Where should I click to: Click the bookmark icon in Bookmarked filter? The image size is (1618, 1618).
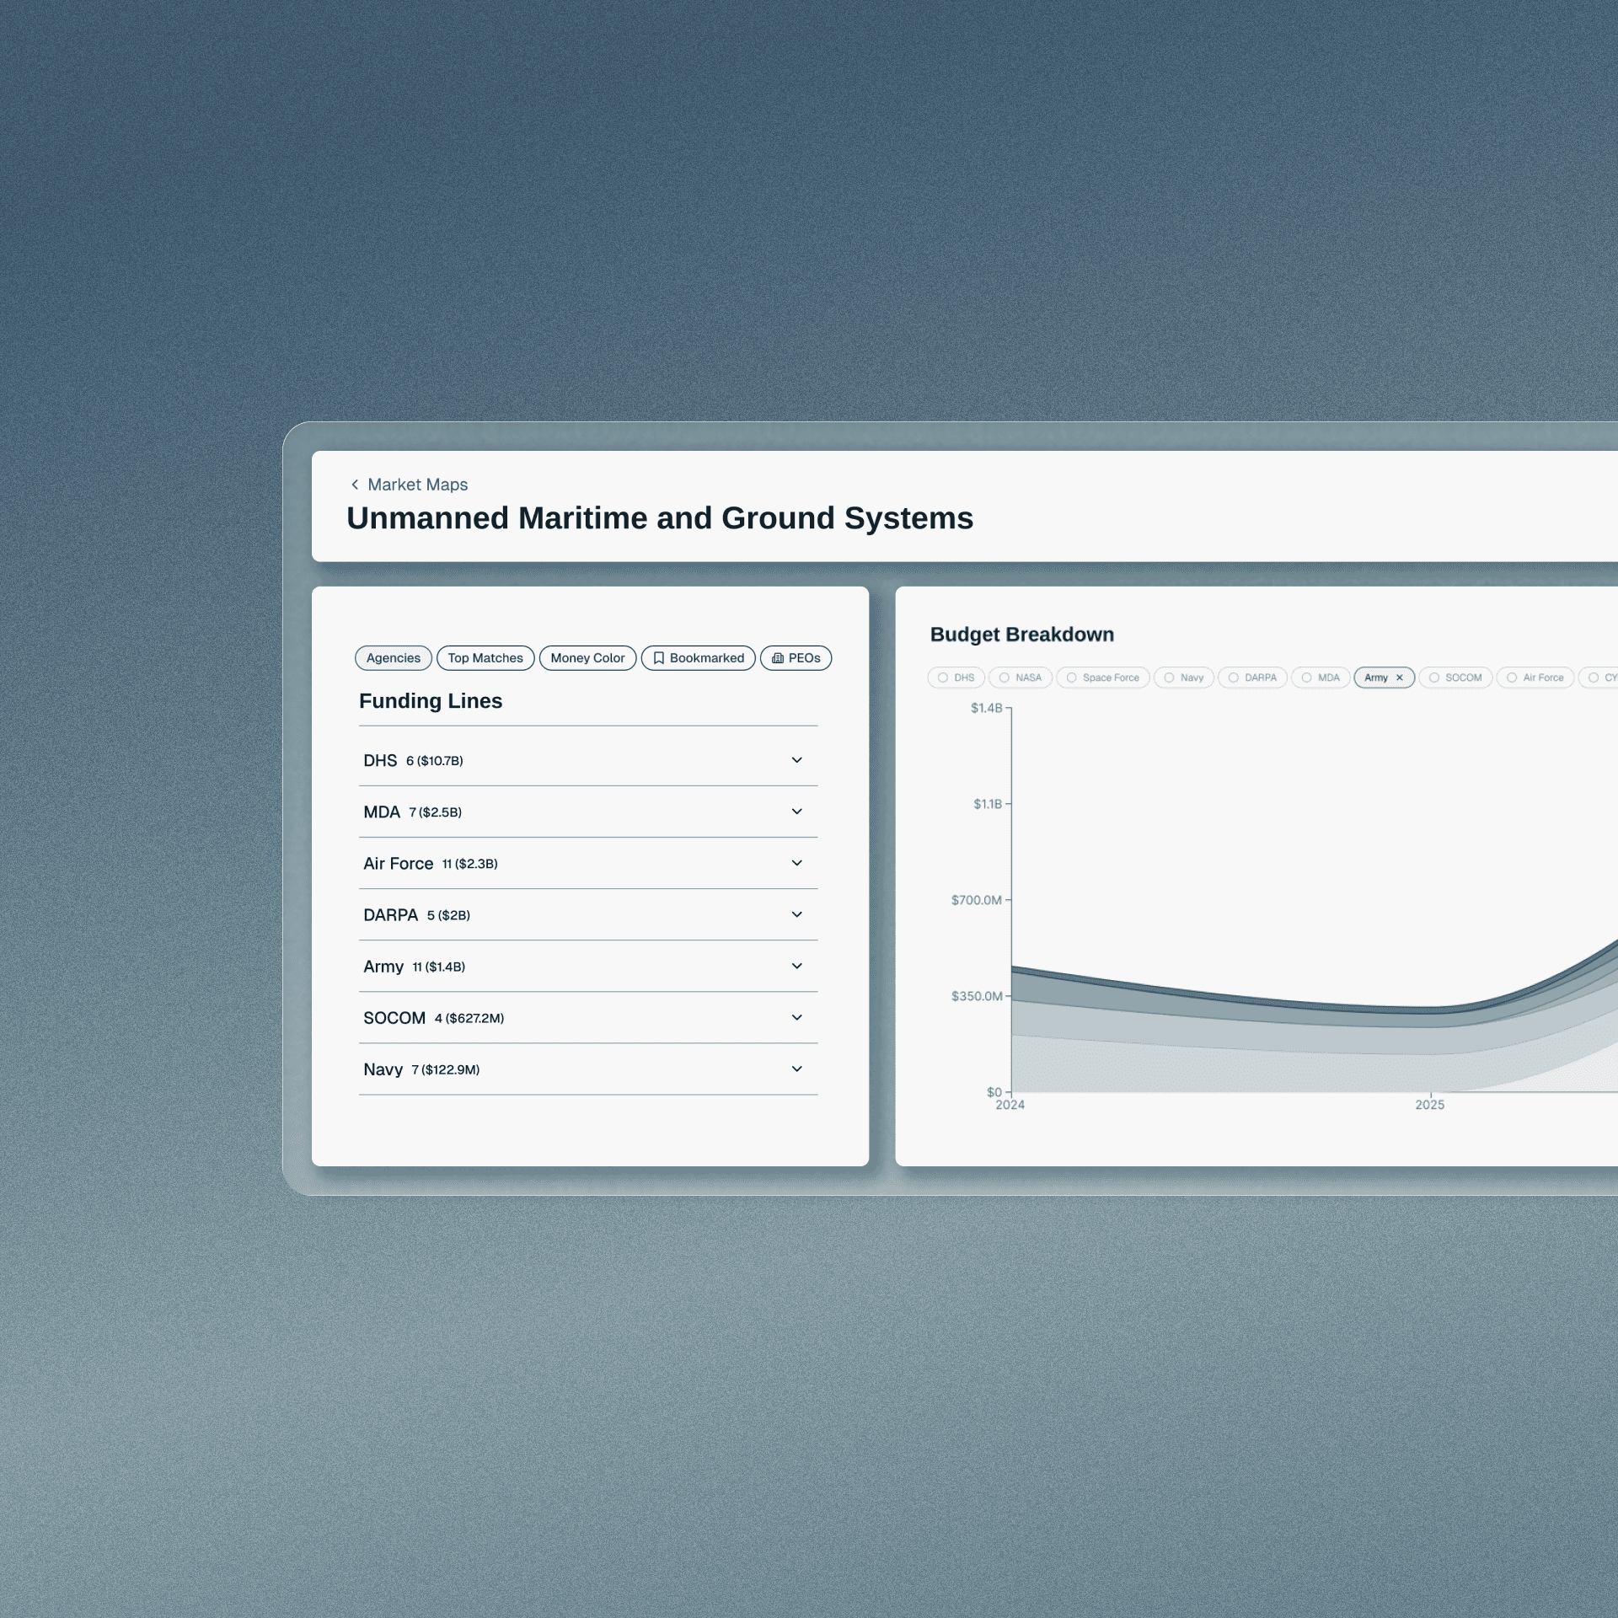pyautogui.click(x=659, y=658)
